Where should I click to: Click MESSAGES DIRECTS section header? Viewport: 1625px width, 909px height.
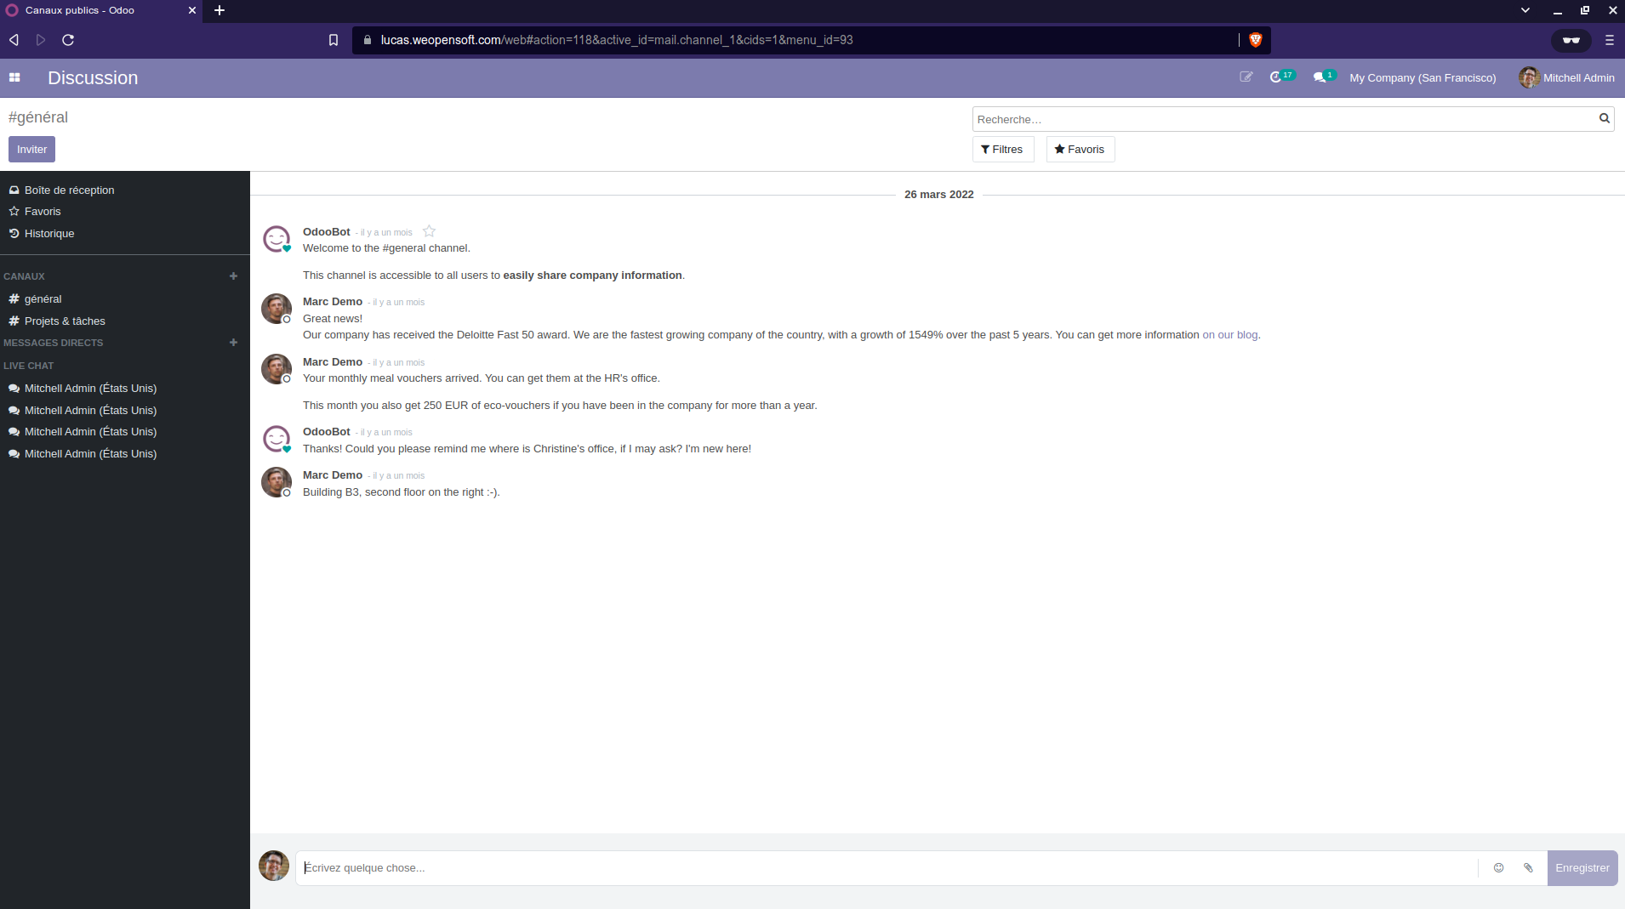coord(53,343)
